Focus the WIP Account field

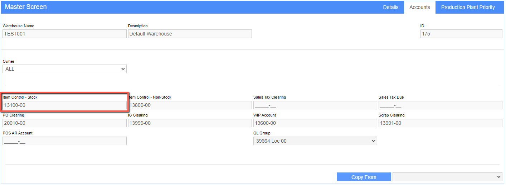(x=315, y=123)
